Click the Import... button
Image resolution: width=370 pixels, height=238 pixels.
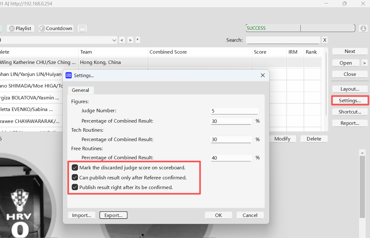(82, 215)
